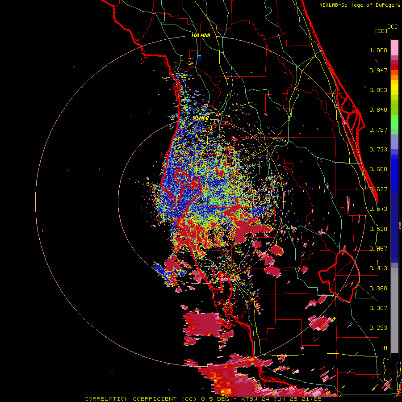Click the 0.893 color scale value

(x=378, y=90)
